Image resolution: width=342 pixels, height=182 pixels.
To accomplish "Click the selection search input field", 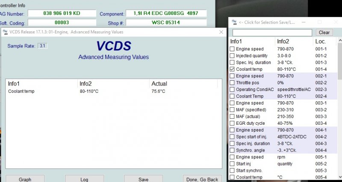I will click(x=272, y=32).
